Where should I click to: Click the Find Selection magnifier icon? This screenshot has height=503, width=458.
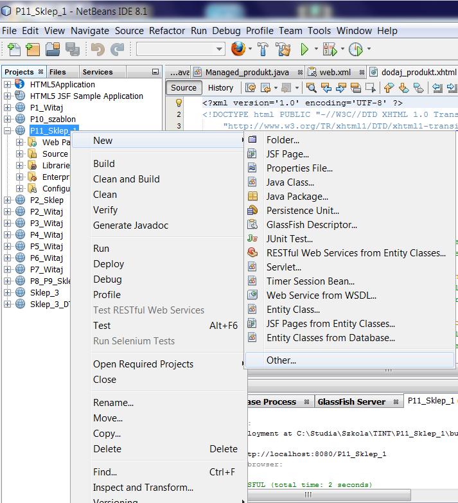[311, 87]
